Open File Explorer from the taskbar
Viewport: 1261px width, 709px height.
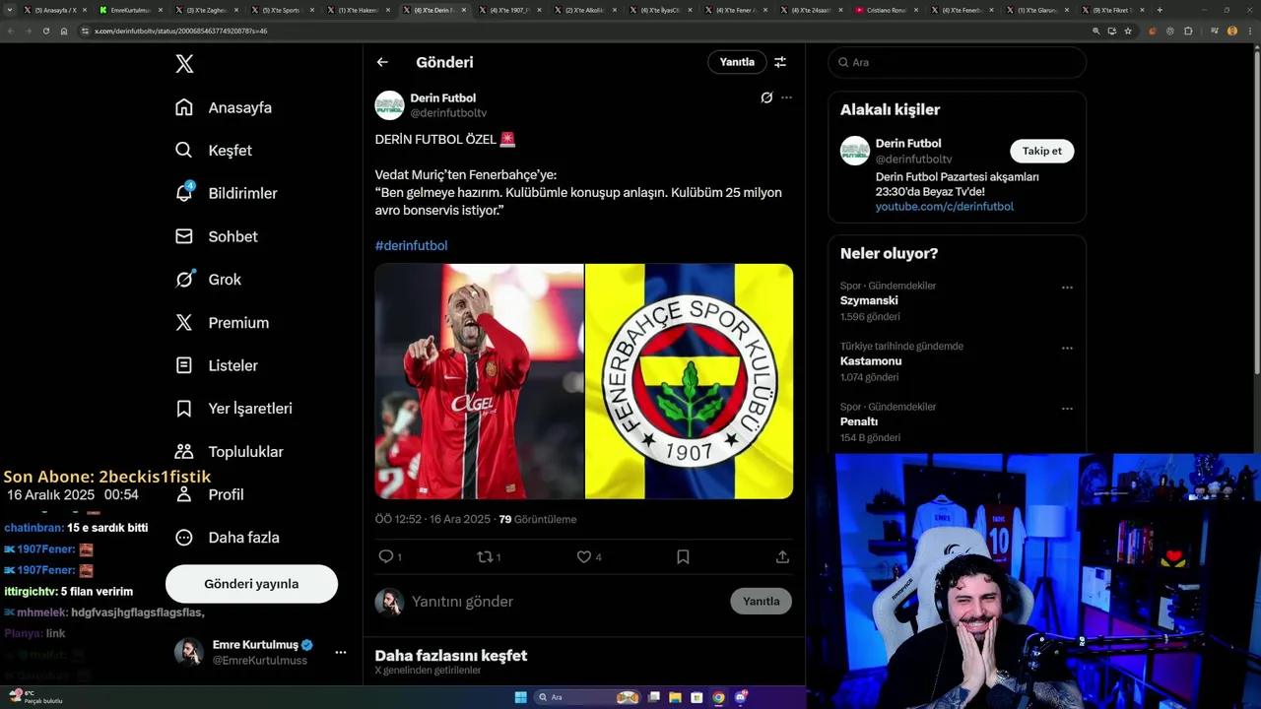[675, 697]
